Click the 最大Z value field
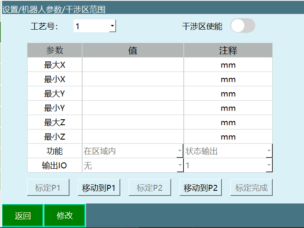304x228 pixels. click(133, 123)
